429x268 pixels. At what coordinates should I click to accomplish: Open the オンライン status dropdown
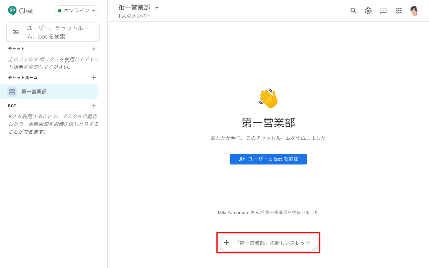click(x=76, y=11)
